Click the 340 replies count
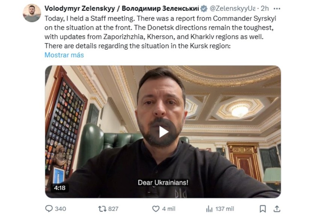The width and height of the screenshot is (327, 218). (x=60, y=209)
